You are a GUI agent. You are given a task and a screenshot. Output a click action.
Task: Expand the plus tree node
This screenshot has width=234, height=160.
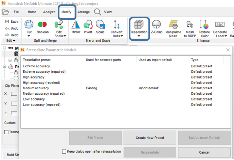click(x=10, y=60)
